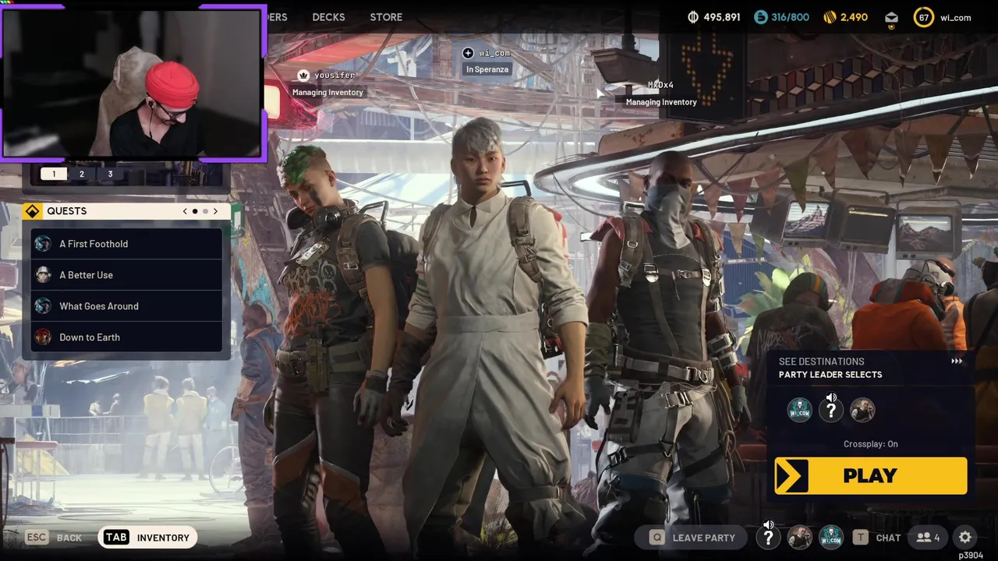Click the triple-arrow See Destinations icon

[x=957, y=361]
